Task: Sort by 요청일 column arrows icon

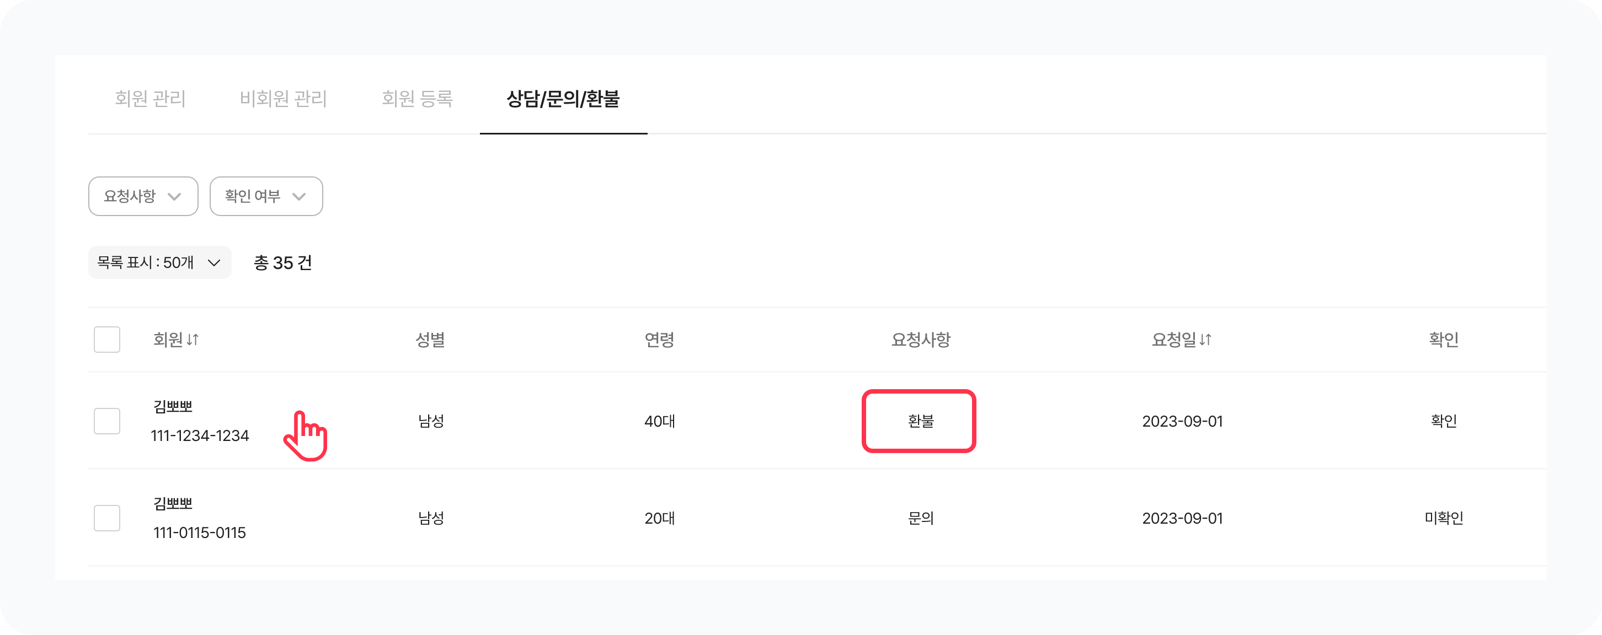Action: tap(1205, 340)
